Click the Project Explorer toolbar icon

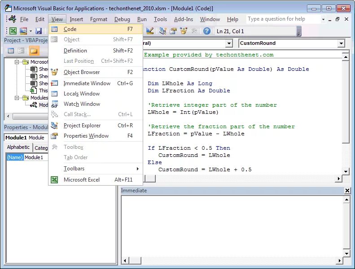tap(162, 31)
